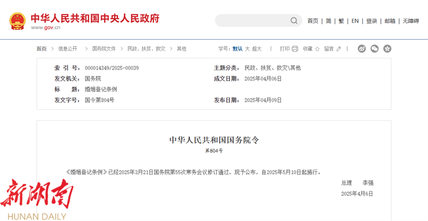Share to WeChat via round icon
This screenshot has height=221, width=428.
[374, 49]
